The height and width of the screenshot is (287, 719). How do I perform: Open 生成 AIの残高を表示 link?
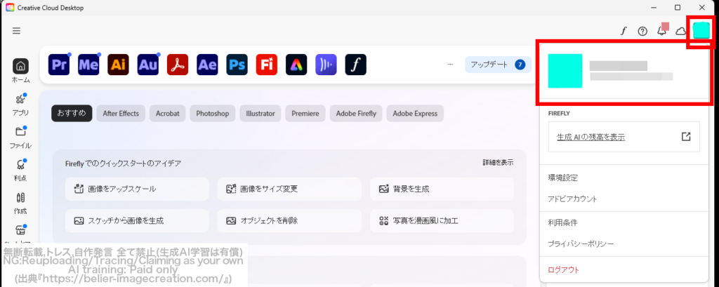[x=591, y=137]
